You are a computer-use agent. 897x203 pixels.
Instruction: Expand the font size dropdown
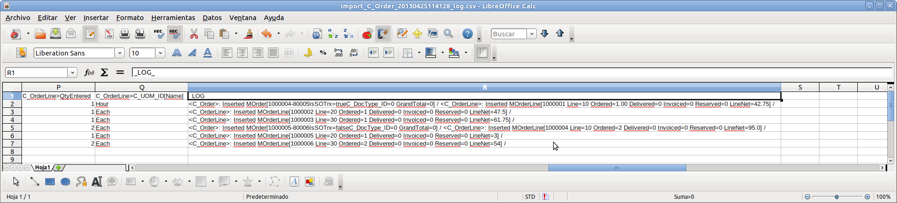pyautogui.click(x=160, y=53)
